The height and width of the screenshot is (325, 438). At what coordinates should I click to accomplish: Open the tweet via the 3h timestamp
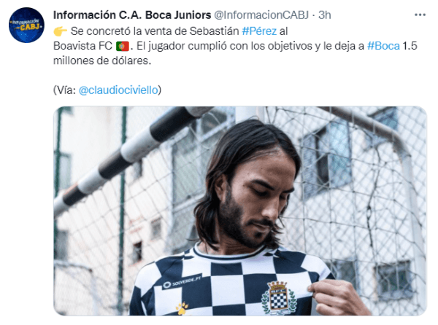pos(325,15)
